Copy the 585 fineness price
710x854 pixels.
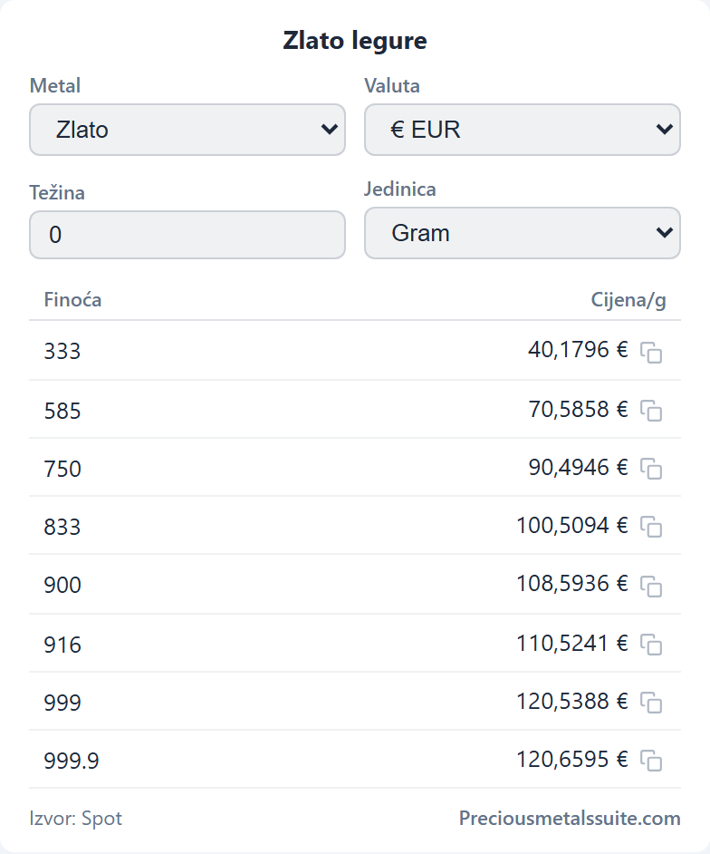click(651, 411)
